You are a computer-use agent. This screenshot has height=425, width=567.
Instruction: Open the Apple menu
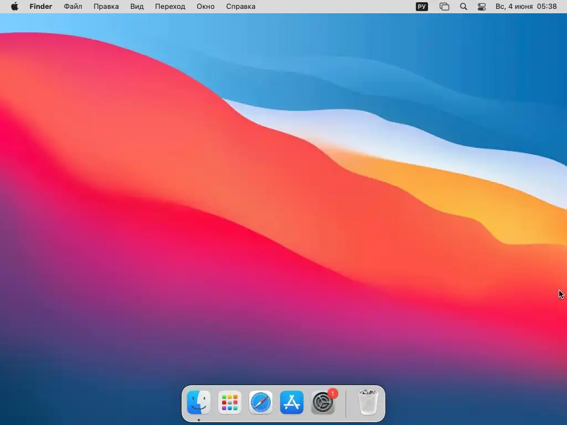coord(14,7)
